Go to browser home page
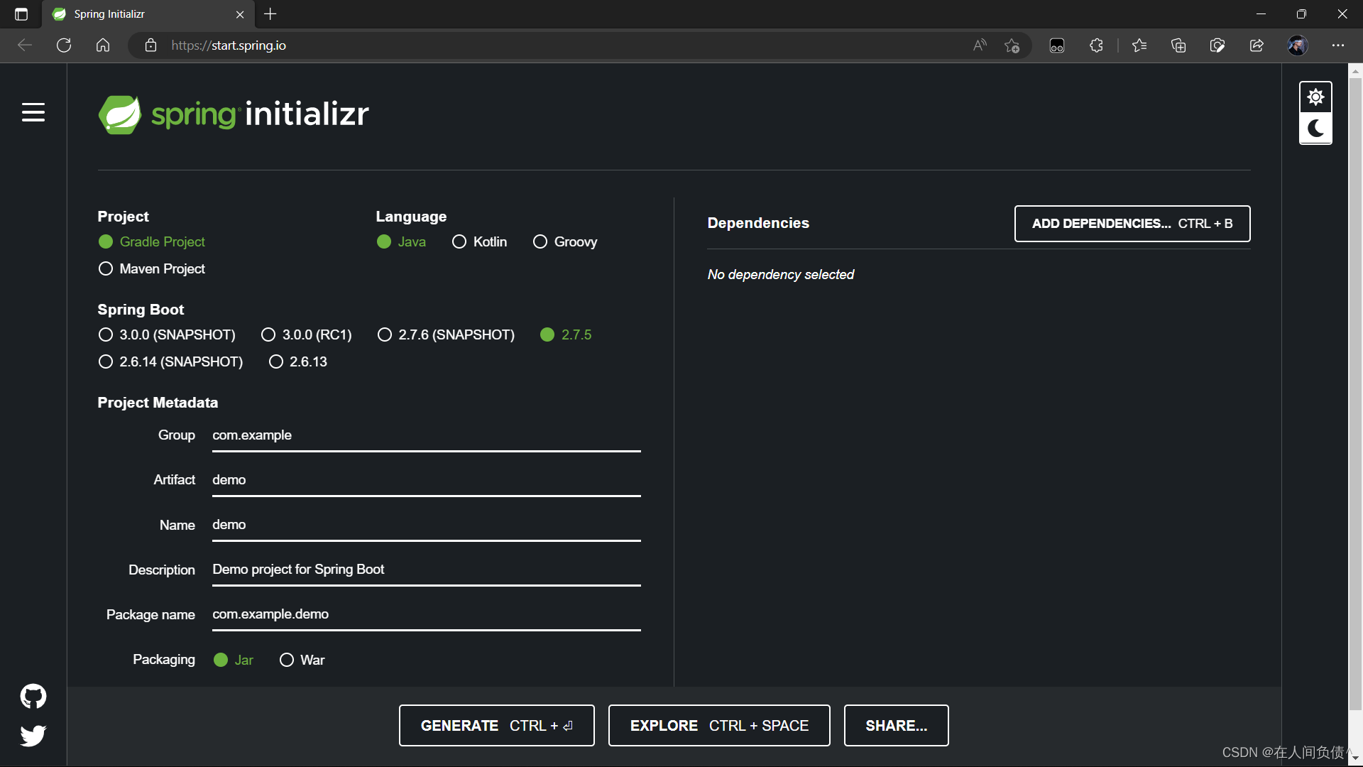The image size is (1363, 767). (x=103, y=45)
